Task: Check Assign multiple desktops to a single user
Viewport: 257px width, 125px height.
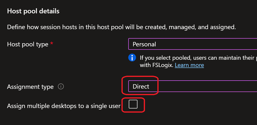Action: tap(133, 104)
